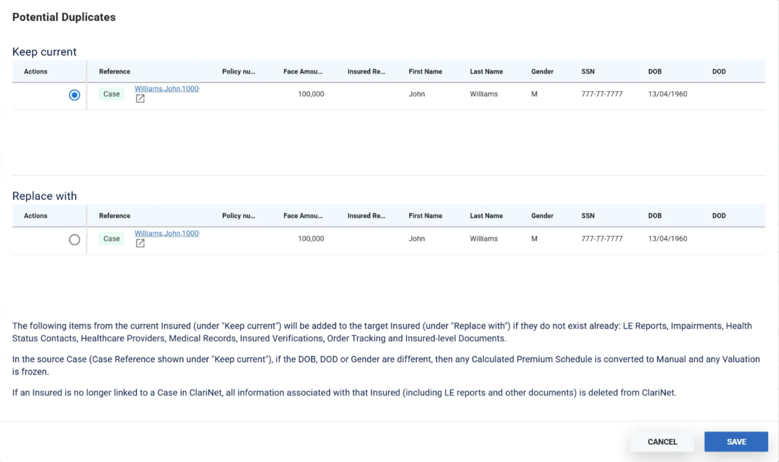Click Policy number header in Replace with table

click(239, 216)
